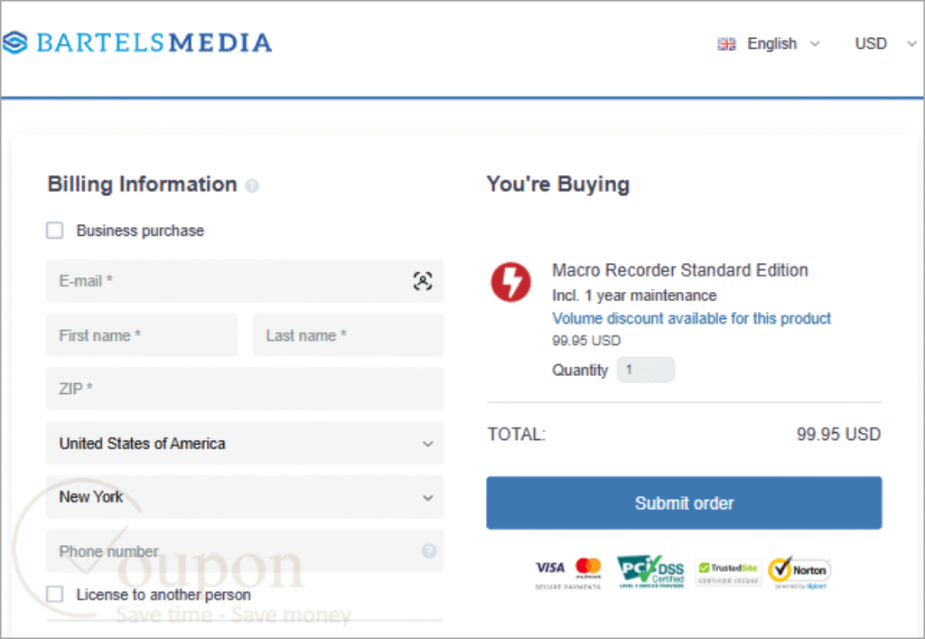Focus the First name field
This screenshot has height=639, width=925.
(x=142, y=335)
